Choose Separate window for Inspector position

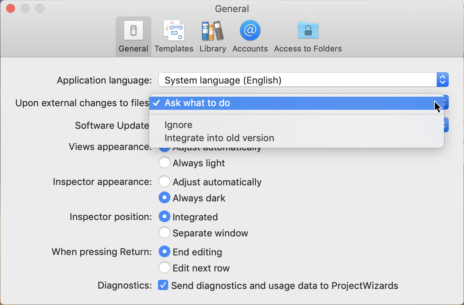(165, 233)
